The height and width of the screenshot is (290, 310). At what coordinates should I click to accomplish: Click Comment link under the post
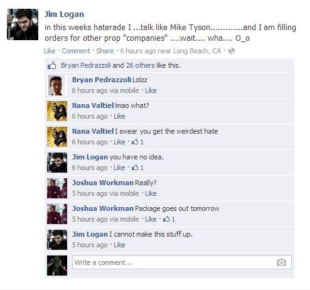click(76, 51)
